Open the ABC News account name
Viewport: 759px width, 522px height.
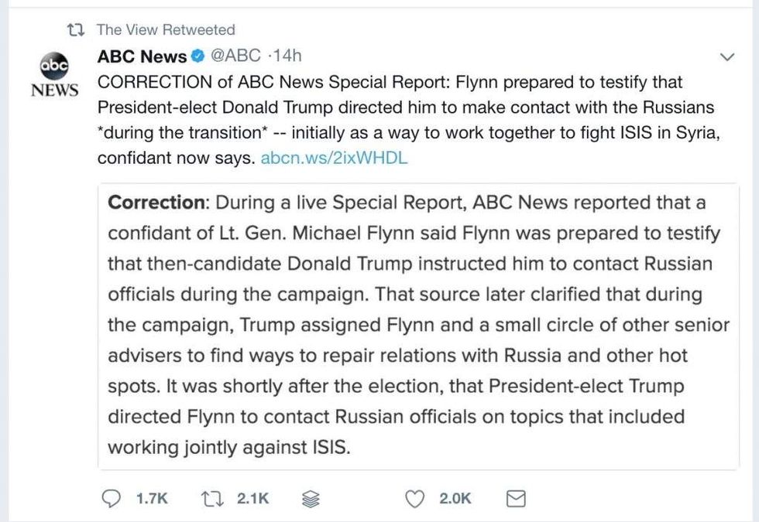click(142, 56)
